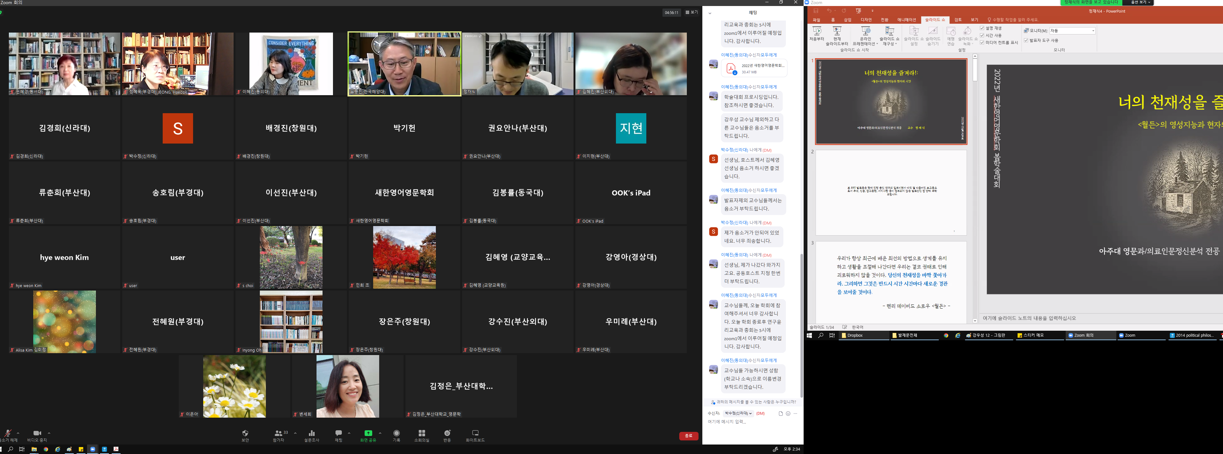Open 반응 reactions emoji icon

pyautogui.click(x=447, y=433)
